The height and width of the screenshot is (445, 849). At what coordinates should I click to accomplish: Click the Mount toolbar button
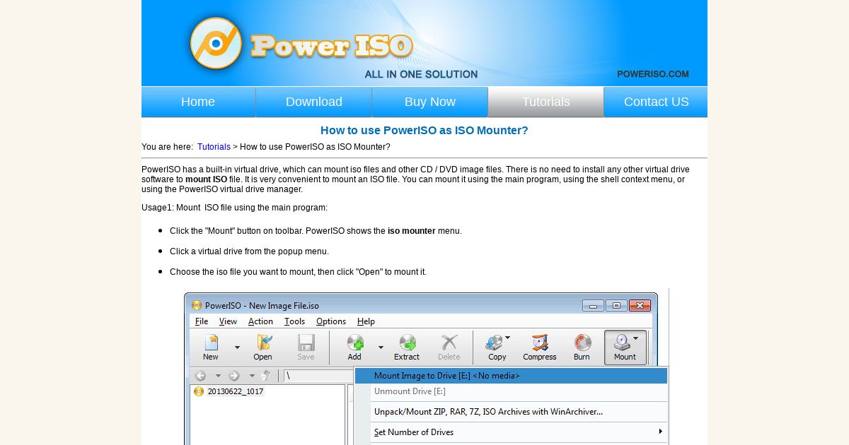click(625, 348)
